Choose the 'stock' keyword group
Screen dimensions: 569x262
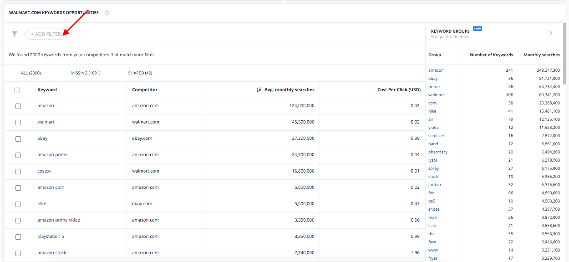(x=433, y=177)
